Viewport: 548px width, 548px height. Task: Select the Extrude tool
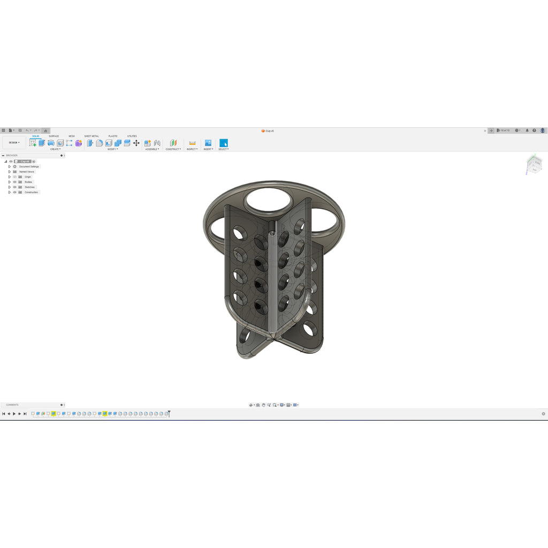(x=42, y=143)
